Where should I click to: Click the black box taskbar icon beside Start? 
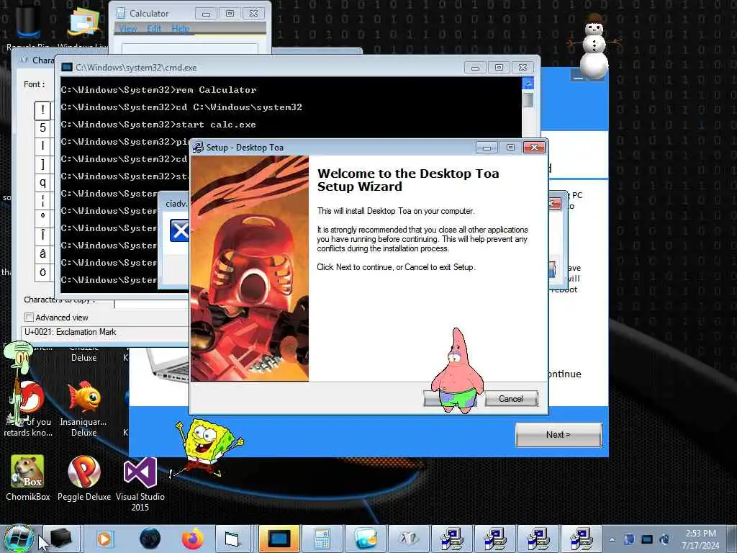point(60,539)
